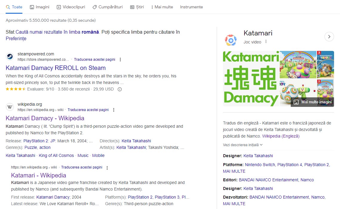Open the Katamari - Wikipedia result
This screenshot has height=209, width=340.
click(x=39, y=175)
